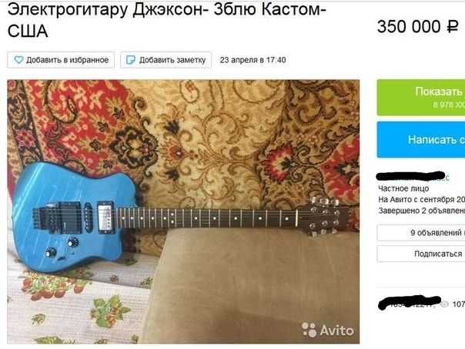This screenshot has width=465, height=349.
Task: Click the eye views icon near 107
Action: [444, 304]
